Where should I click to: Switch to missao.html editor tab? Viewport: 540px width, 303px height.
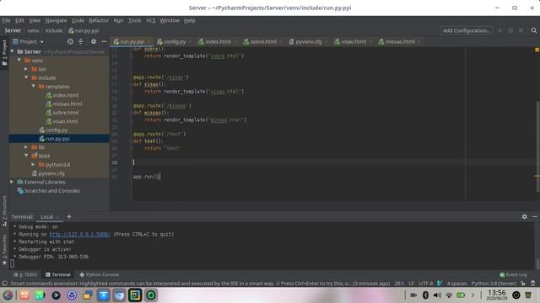pyautogui.click(x=400, y=41)
